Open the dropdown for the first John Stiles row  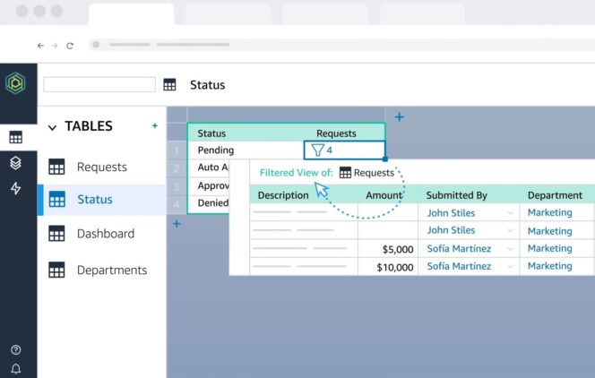[x=511, y=213]
